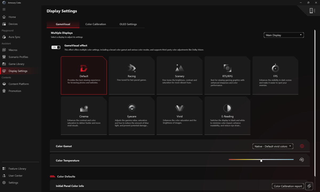Switch to the GameVisual tab

[63, 24]
